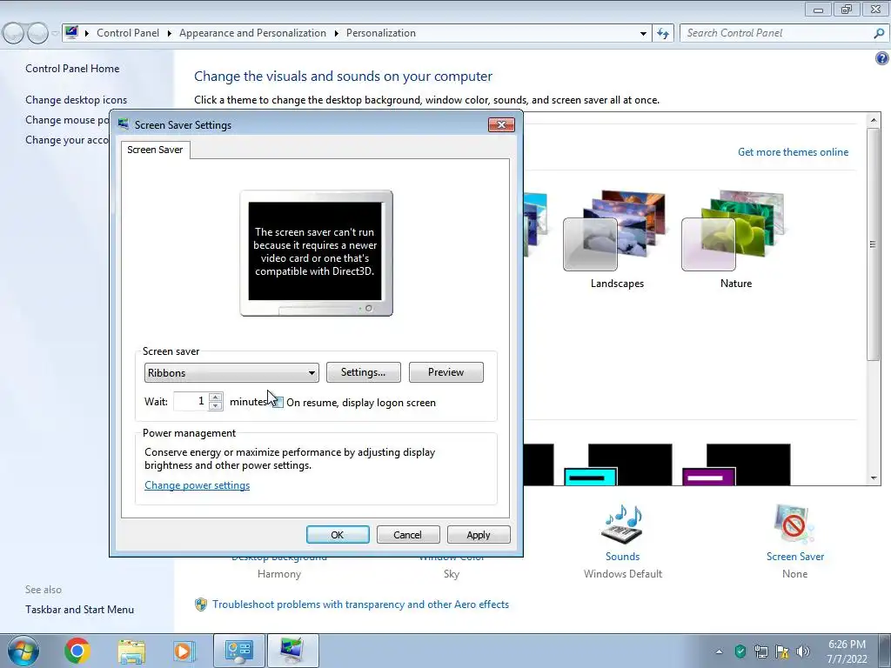Click the Screen Saver Settings title icon

tap(124, 124)
